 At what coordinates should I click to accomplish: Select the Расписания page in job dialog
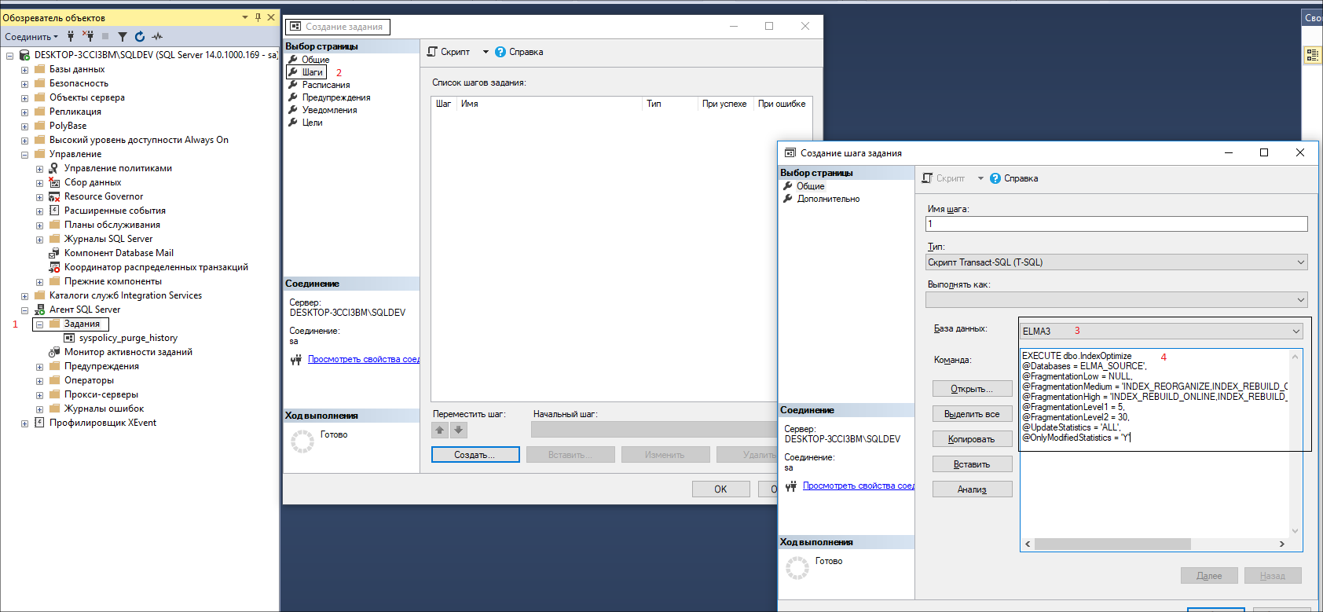coord(326,85)
